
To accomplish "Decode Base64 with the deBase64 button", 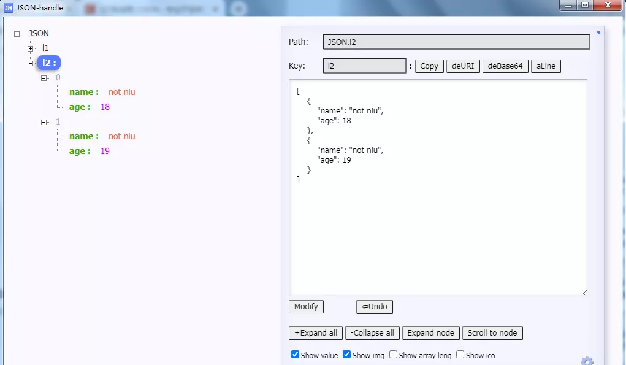I will 505,66.
